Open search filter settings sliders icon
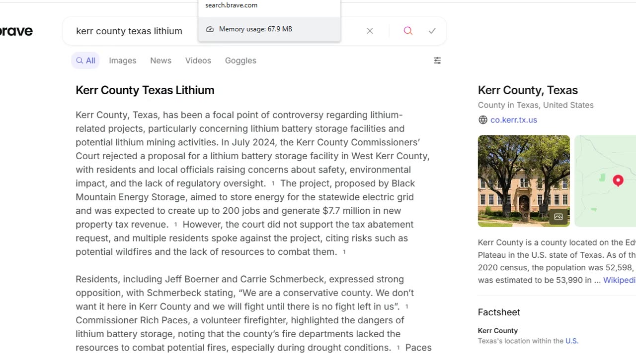636x357 pixels. coord(437,60)
